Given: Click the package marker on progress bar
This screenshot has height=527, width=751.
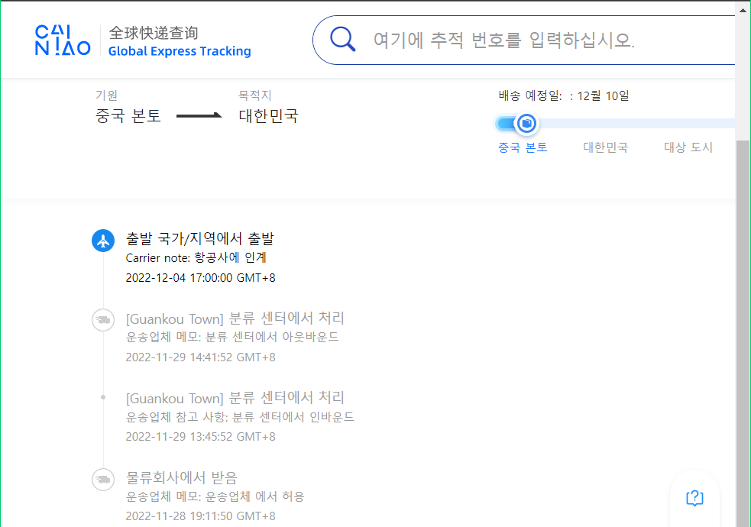Looking at the screenshot, I should pyautogui.click(x=526, y=124).
